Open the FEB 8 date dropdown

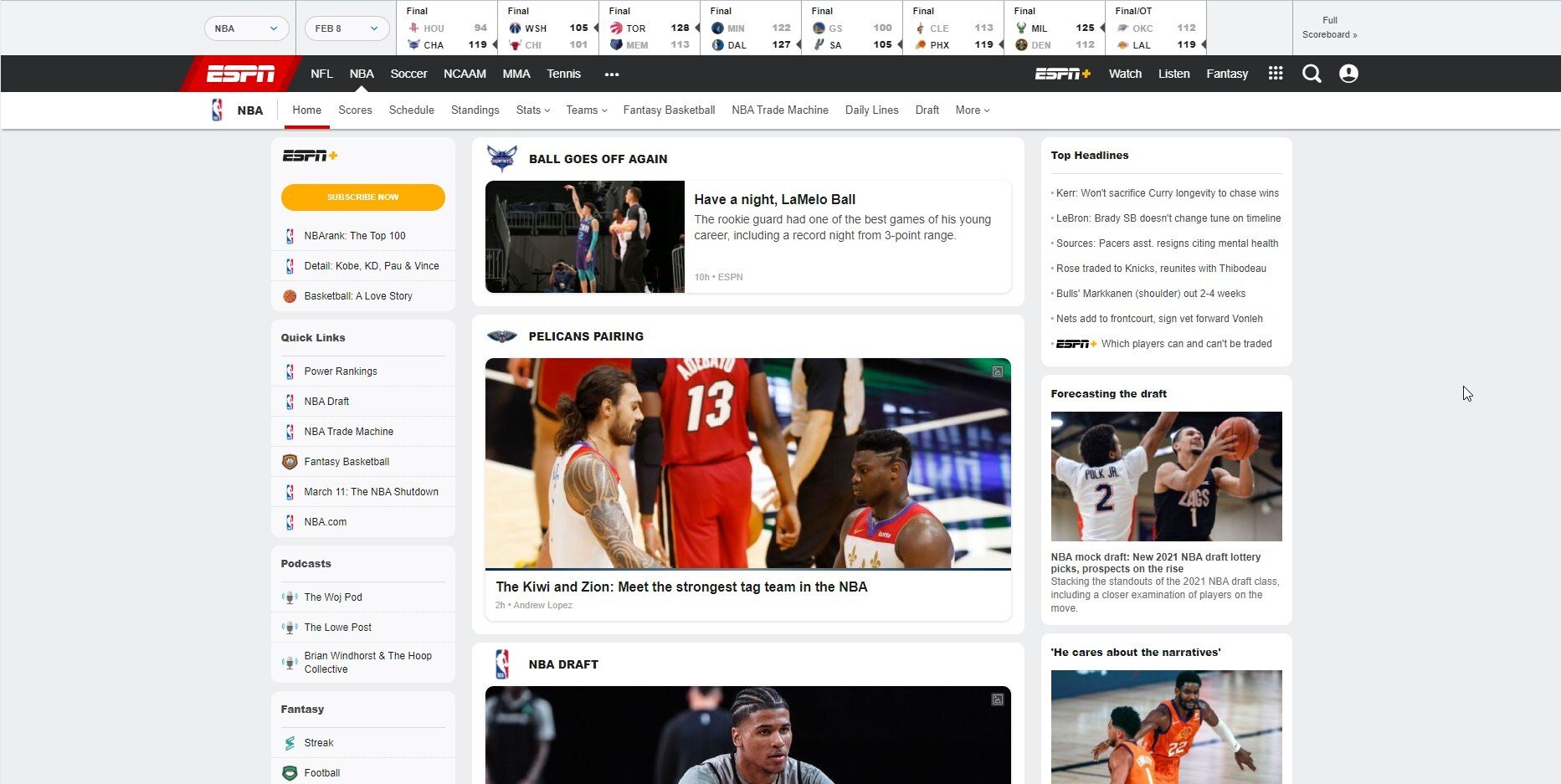coord(347,28)
